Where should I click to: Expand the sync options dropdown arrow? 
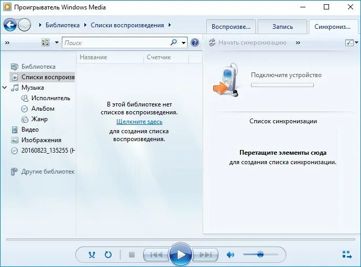click(357, 42)
